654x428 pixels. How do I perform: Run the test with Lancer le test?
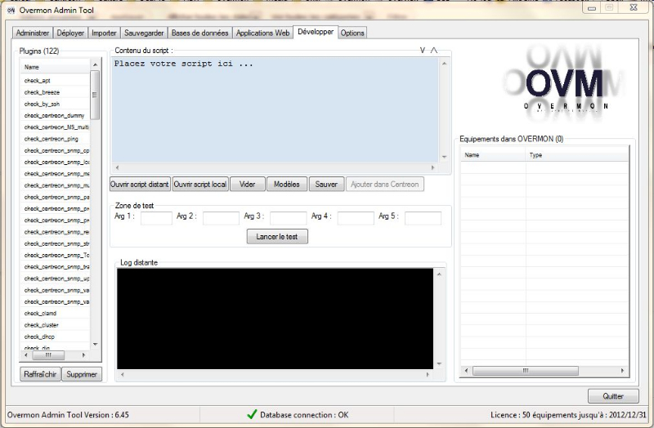coord(277,236)
